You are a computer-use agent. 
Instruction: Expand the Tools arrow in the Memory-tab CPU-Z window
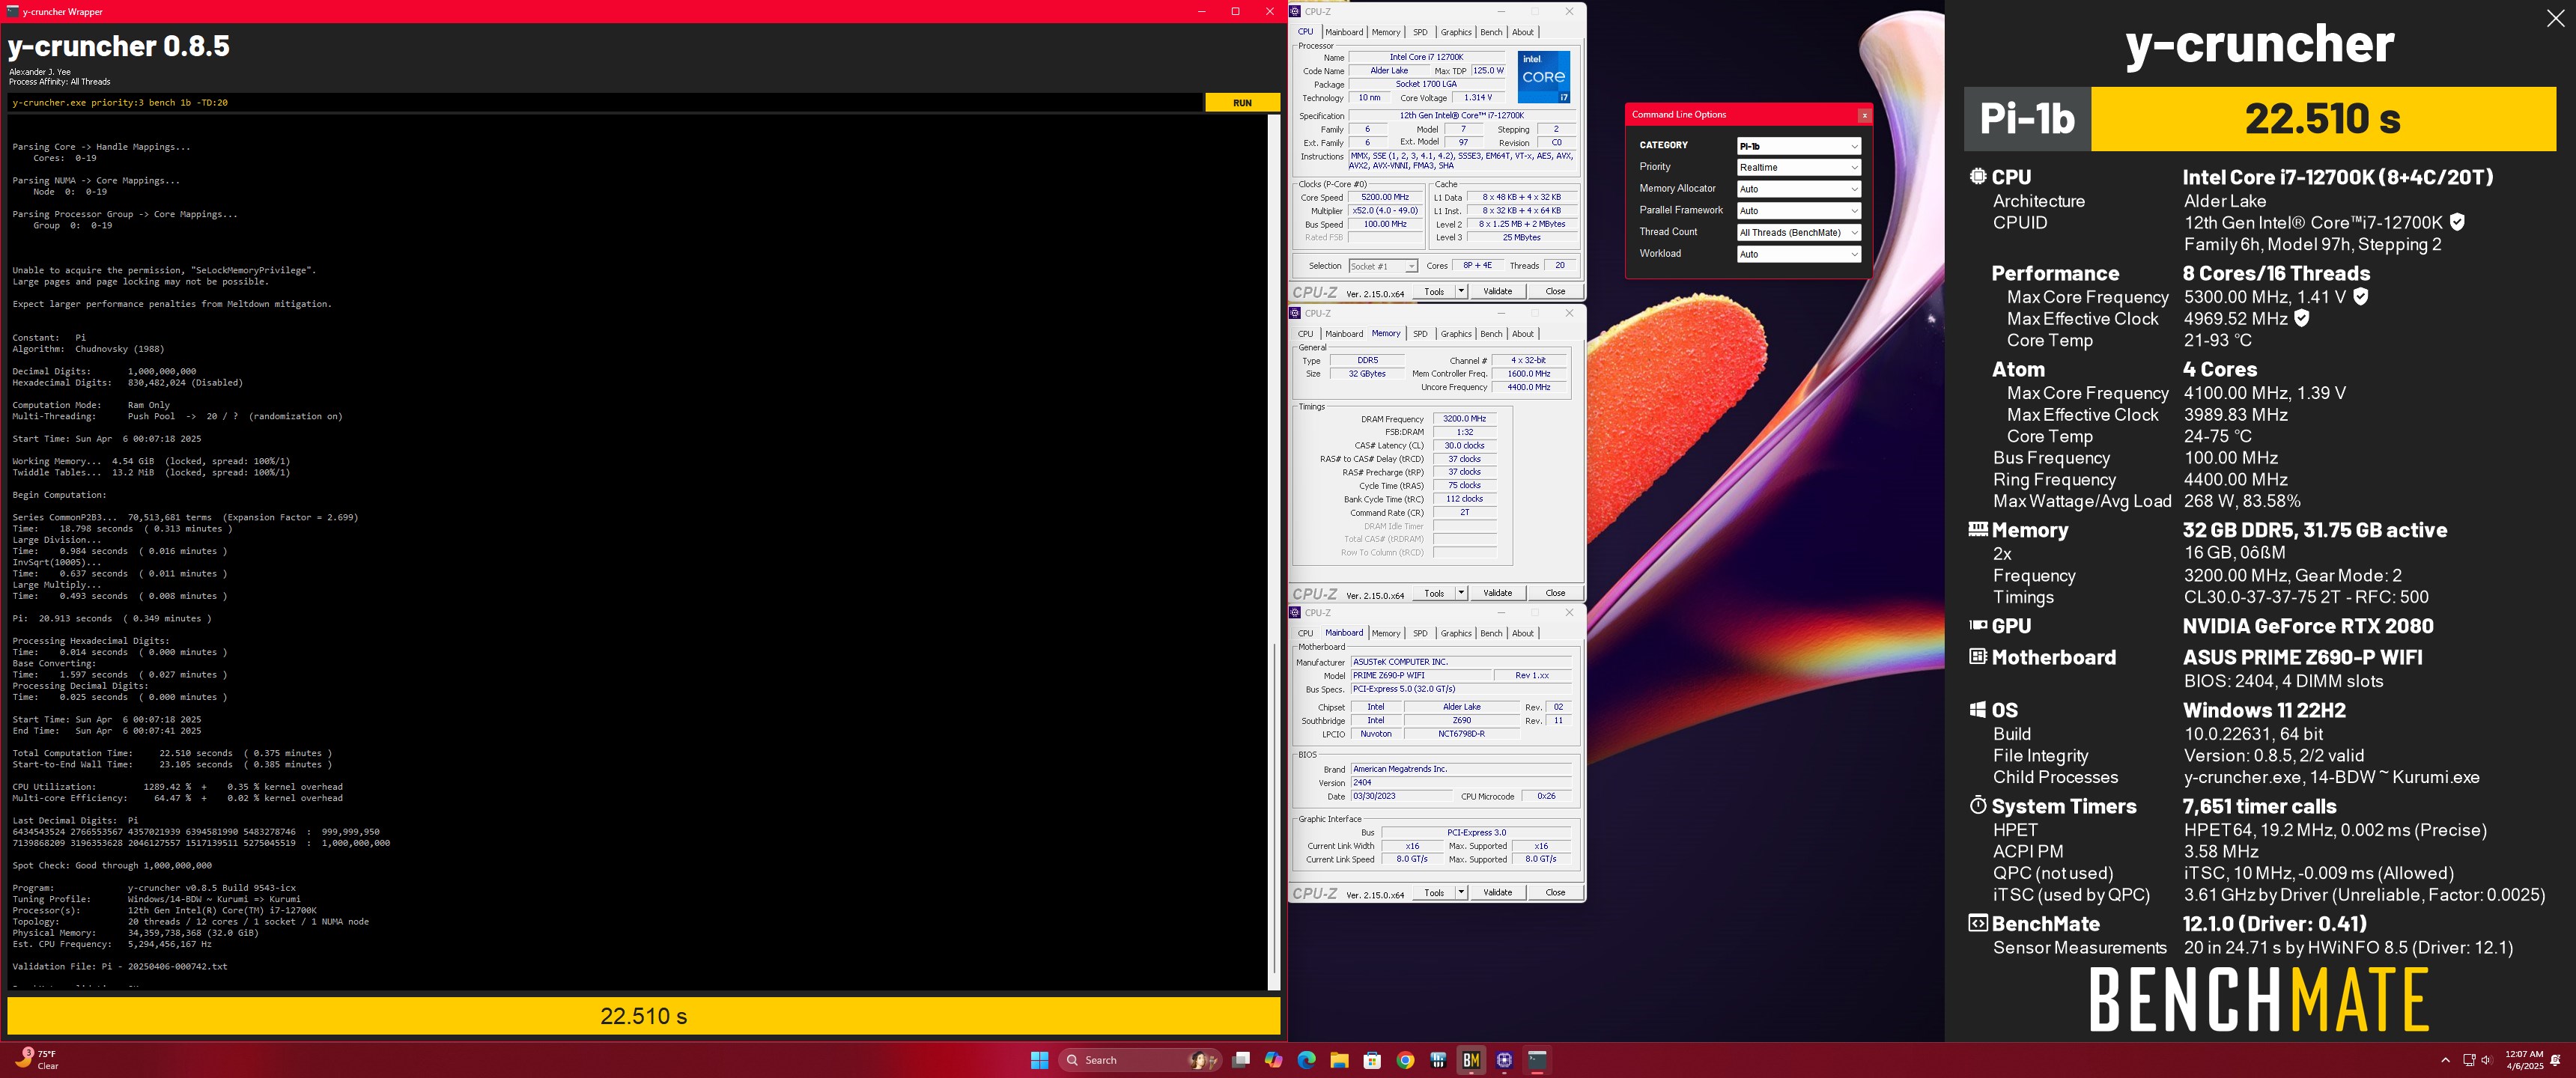1461,593
